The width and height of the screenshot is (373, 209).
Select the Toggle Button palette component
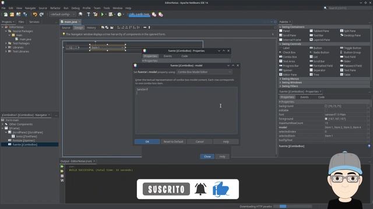click(351, 48)
